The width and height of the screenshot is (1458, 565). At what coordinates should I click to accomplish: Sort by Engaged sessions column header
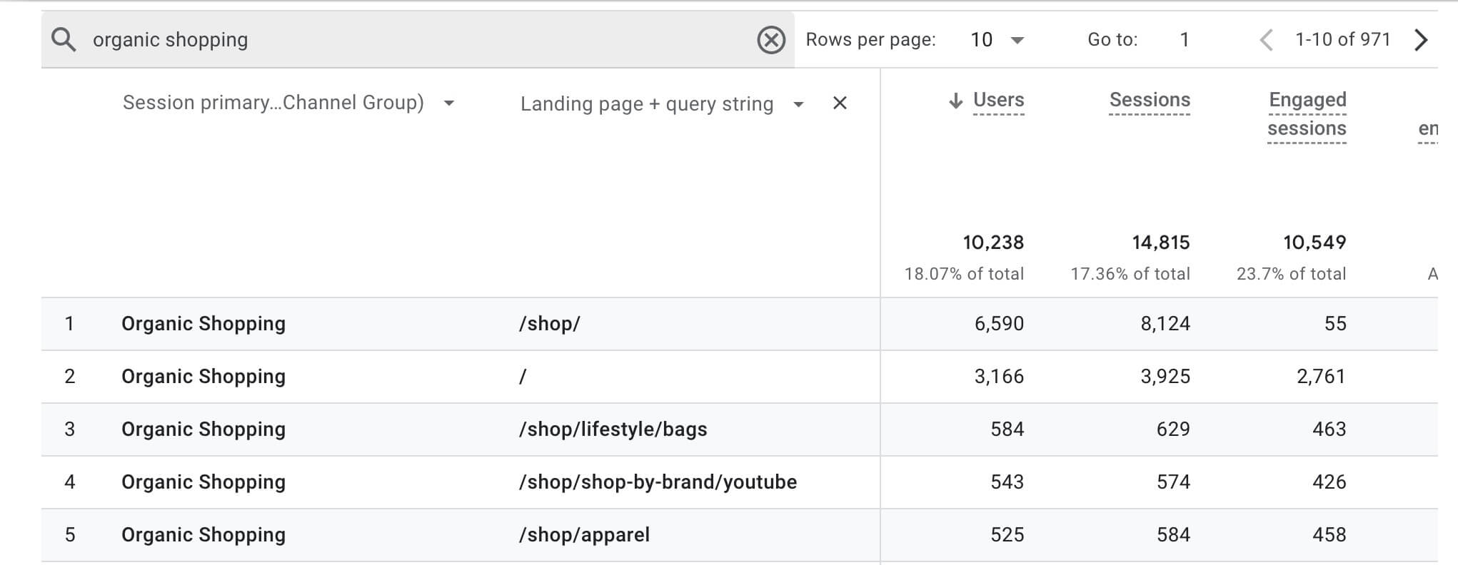1307,114
